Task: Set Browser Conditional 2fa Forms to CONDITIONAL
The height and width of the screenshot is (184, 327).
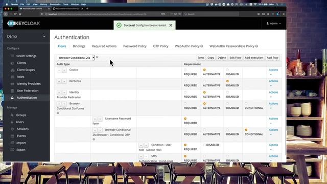Action: [246, 104]
